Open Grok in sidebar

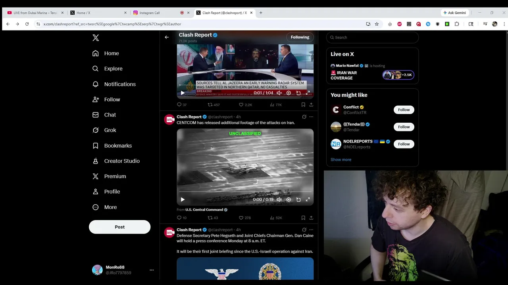104,130
